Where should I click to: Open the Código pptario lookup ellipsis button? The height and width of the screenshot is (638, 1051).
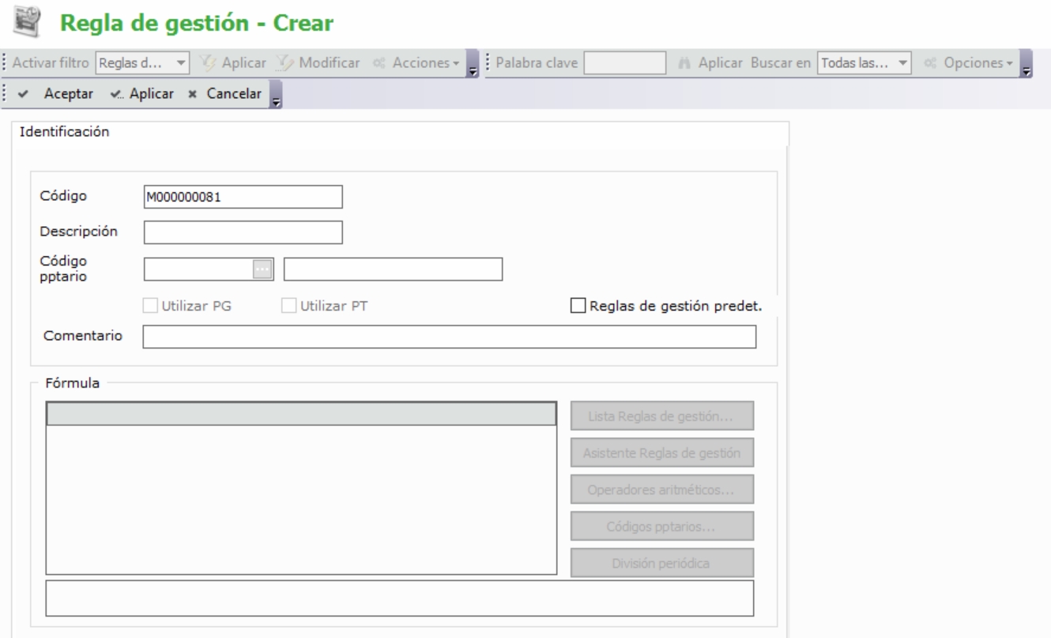pyautogui.click(x=262, y=270)
